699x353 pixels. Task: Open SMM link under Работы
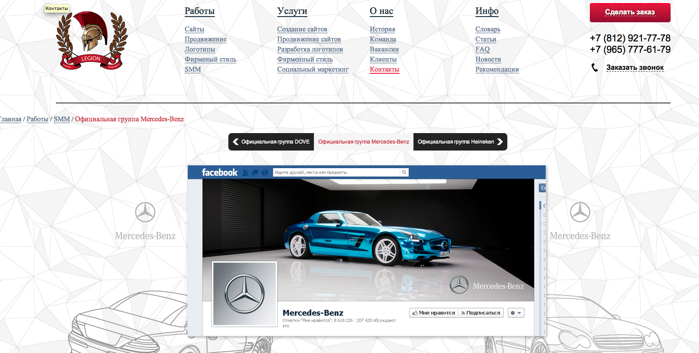point(193,69)
